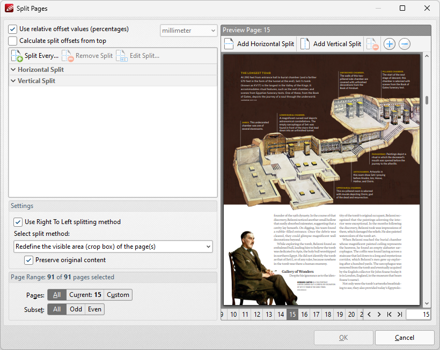Viewport: 440px width, 350px height.
Task: Collapse the Vertical Split group
Action: (13, 81)
